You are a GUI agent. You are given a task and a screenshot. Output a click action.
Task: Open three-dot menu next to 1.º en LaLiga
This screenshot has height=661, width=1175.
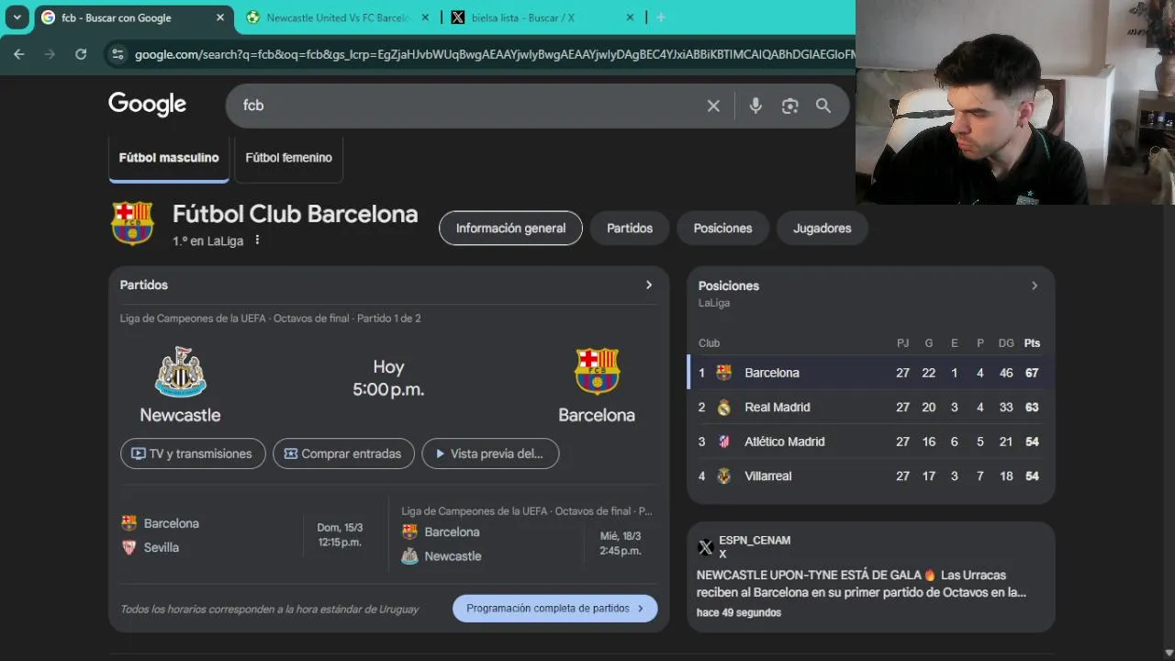point(257,241)
